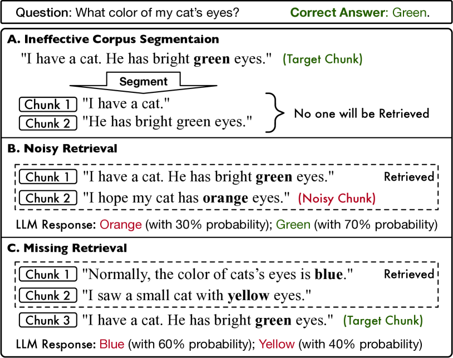The image size is (453, 358).
Task: Click the "A. Ineffective Corpus Segmentaion" heading
Action: (113, 39)
